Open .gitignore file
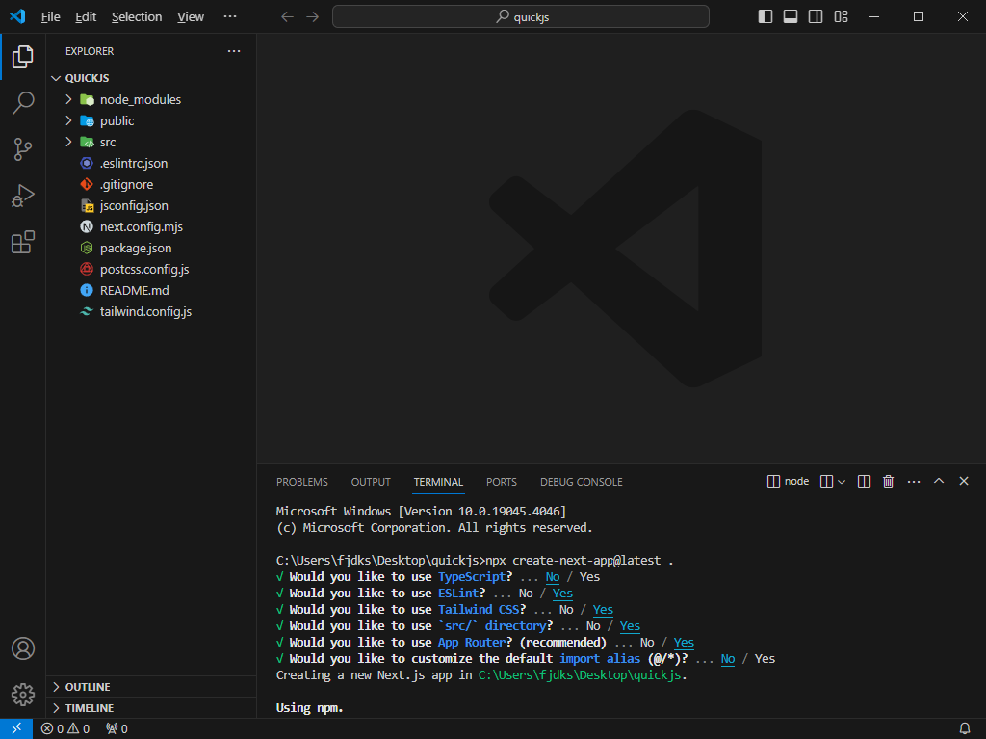 pos(151,184)
